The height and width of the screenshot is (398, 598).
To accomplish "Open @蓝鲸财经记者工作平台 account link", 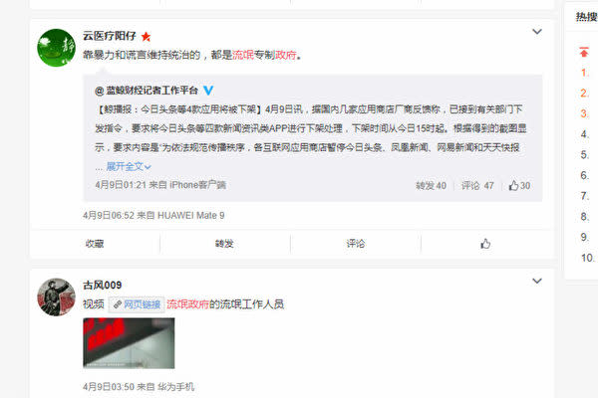I will tap(147, 91).
